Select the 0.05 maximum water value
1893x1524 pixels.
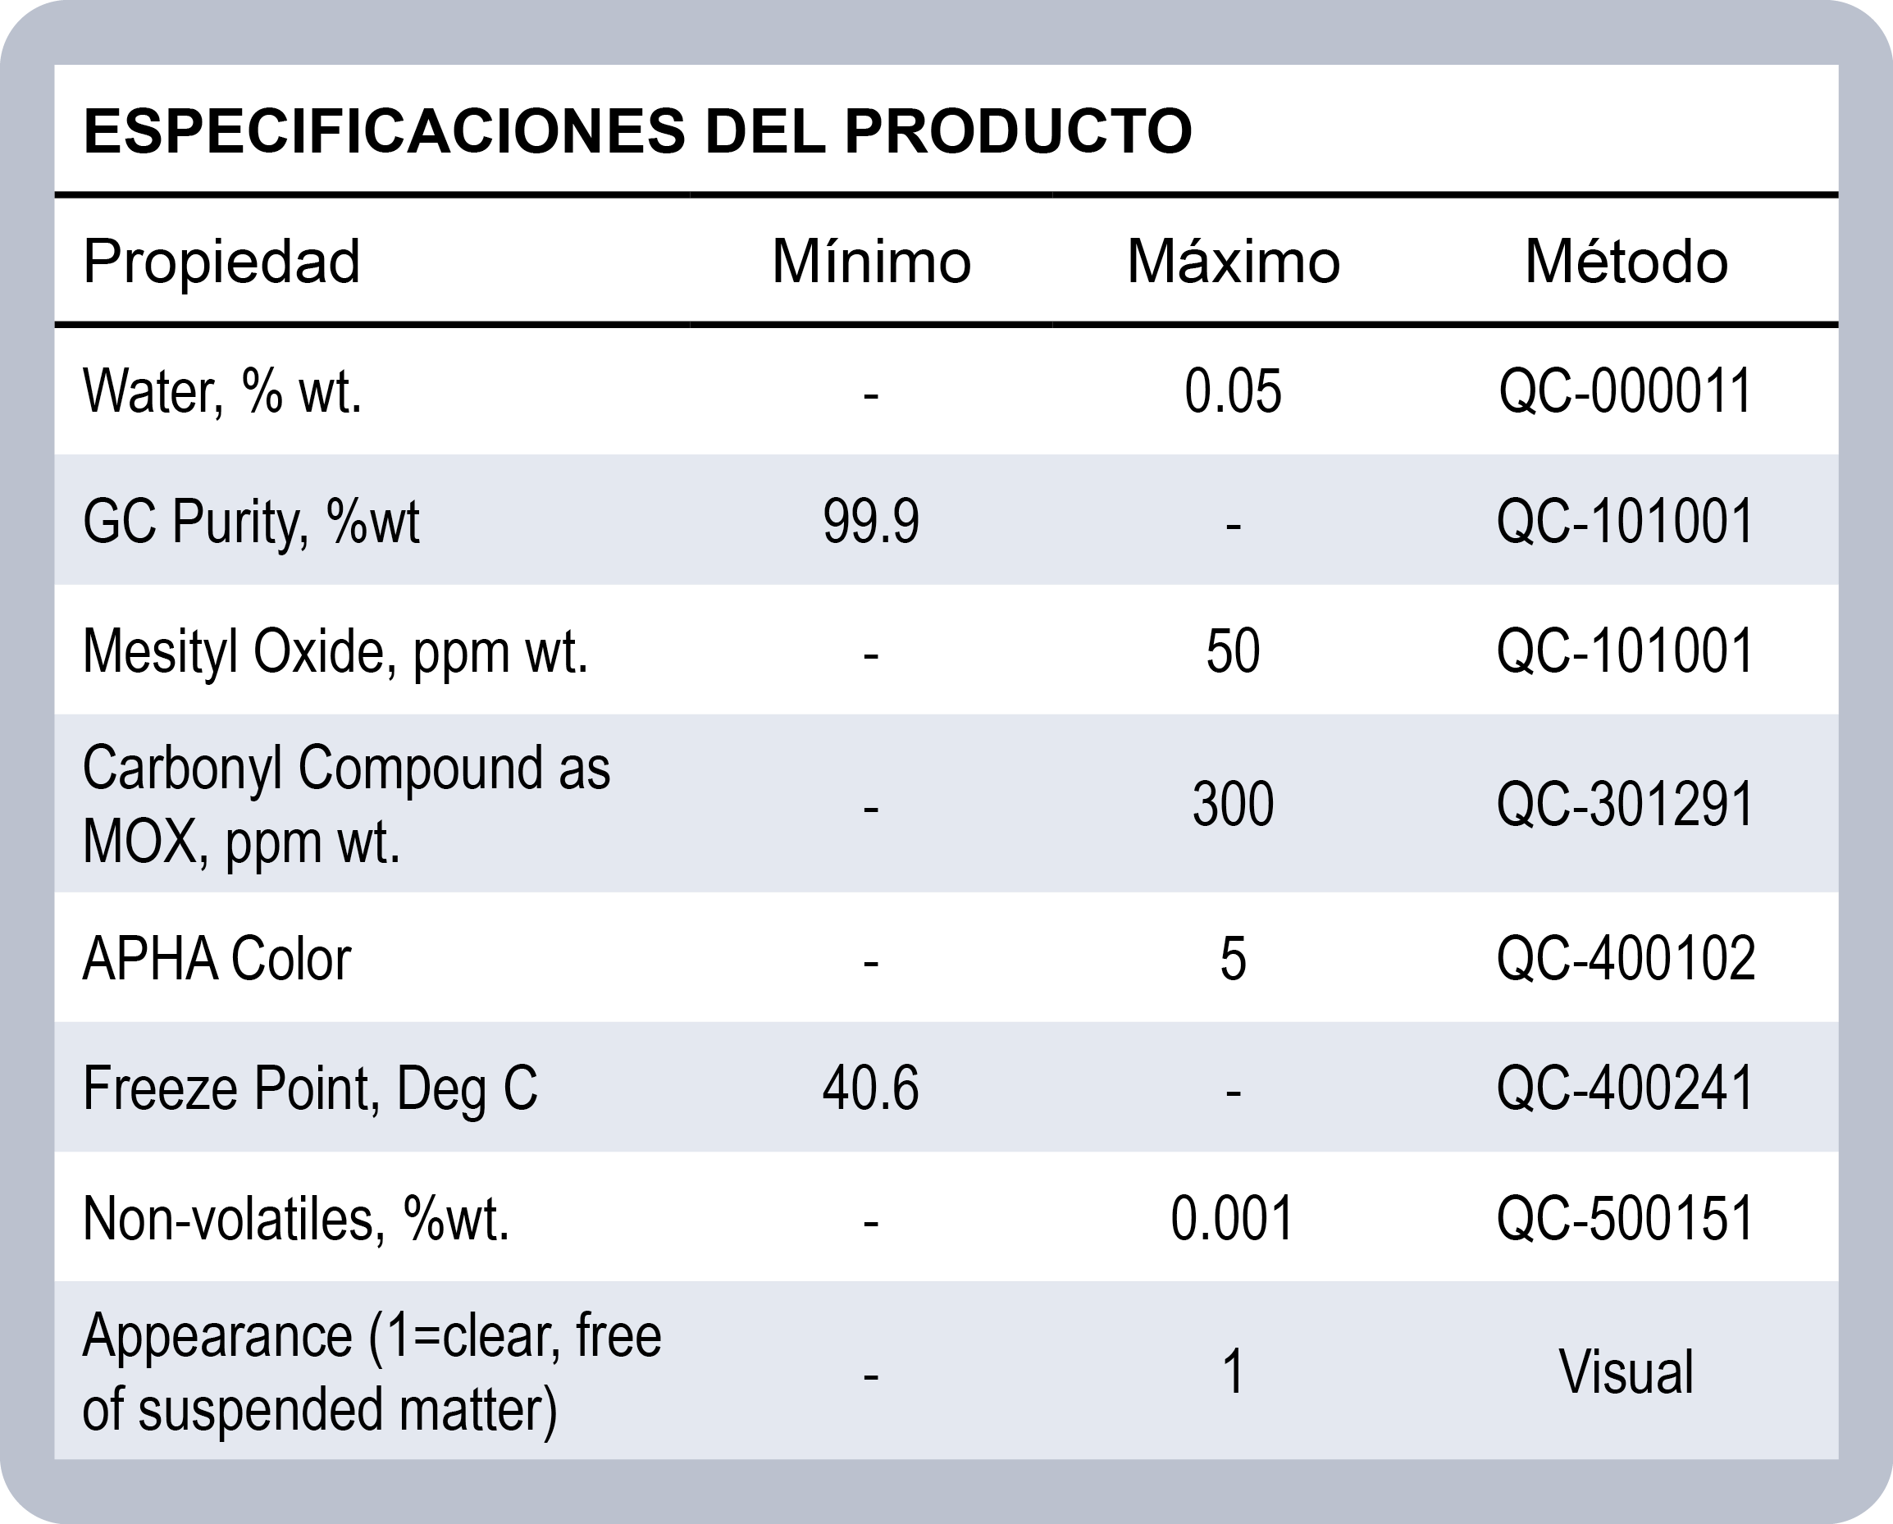click(x=1233, y=390)
